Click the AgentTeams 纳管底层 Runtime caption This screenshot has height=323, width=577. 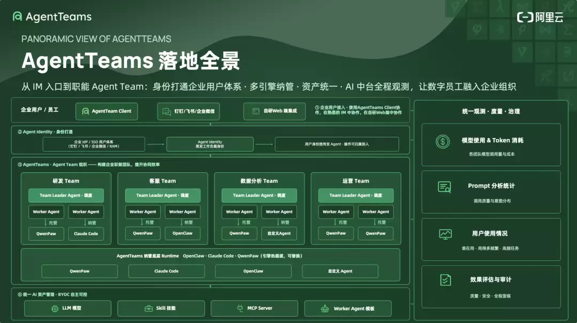[x=147, y=256]
